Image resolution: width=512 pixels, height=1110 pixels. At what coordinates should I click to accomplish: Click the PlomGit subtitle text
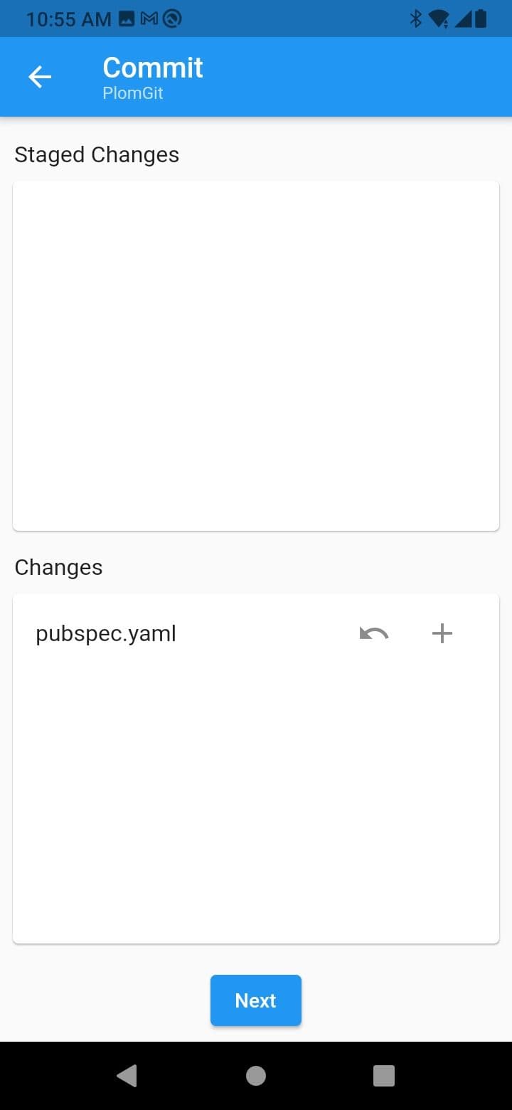click(132, 93)
